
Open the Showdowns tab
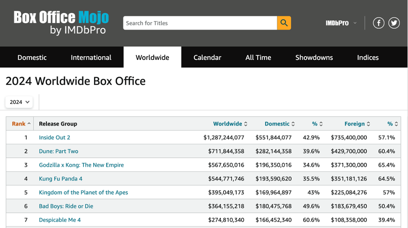click(314, 57)
